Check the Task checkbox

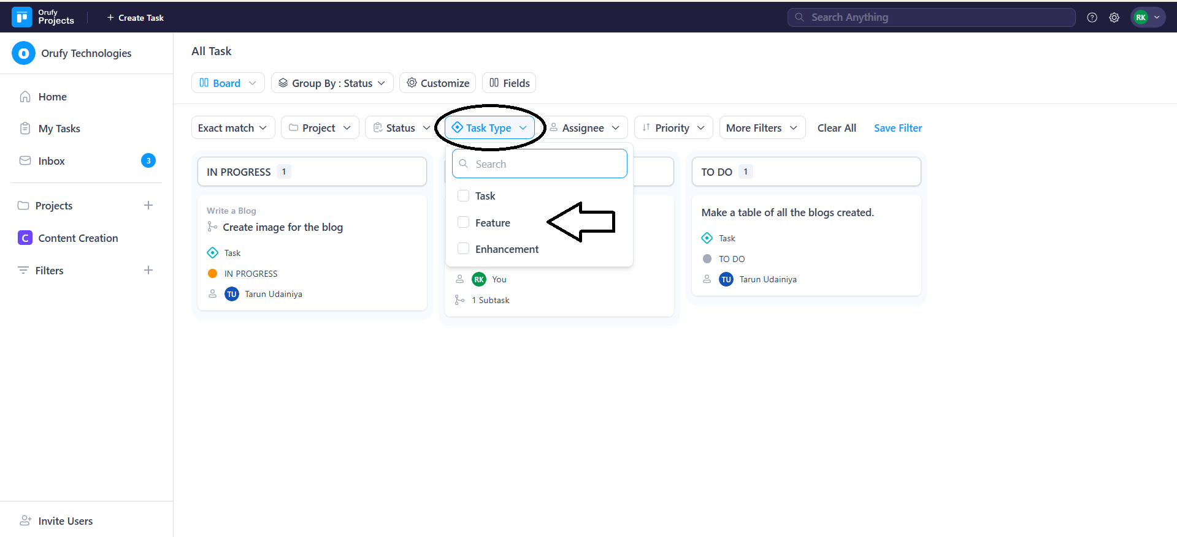(464, 196)
